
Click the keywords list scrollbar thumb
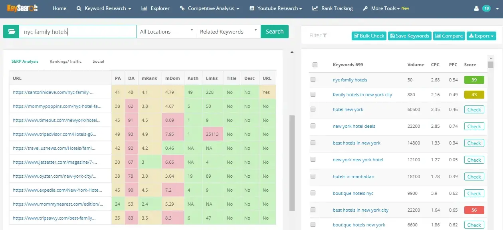pyautogui.click(x=491, y=65)
